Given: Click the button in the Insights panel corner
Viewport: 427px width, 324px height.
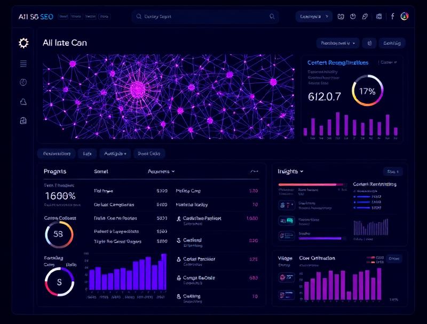Looking at the screenshot, I should [392, 171].
